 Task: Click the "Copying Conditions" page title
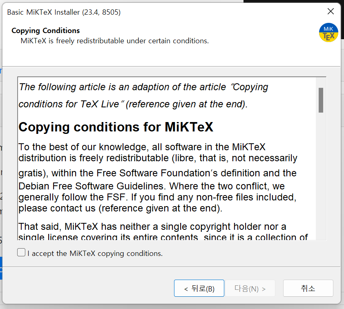pyautogui.click(x=46, y=31)
